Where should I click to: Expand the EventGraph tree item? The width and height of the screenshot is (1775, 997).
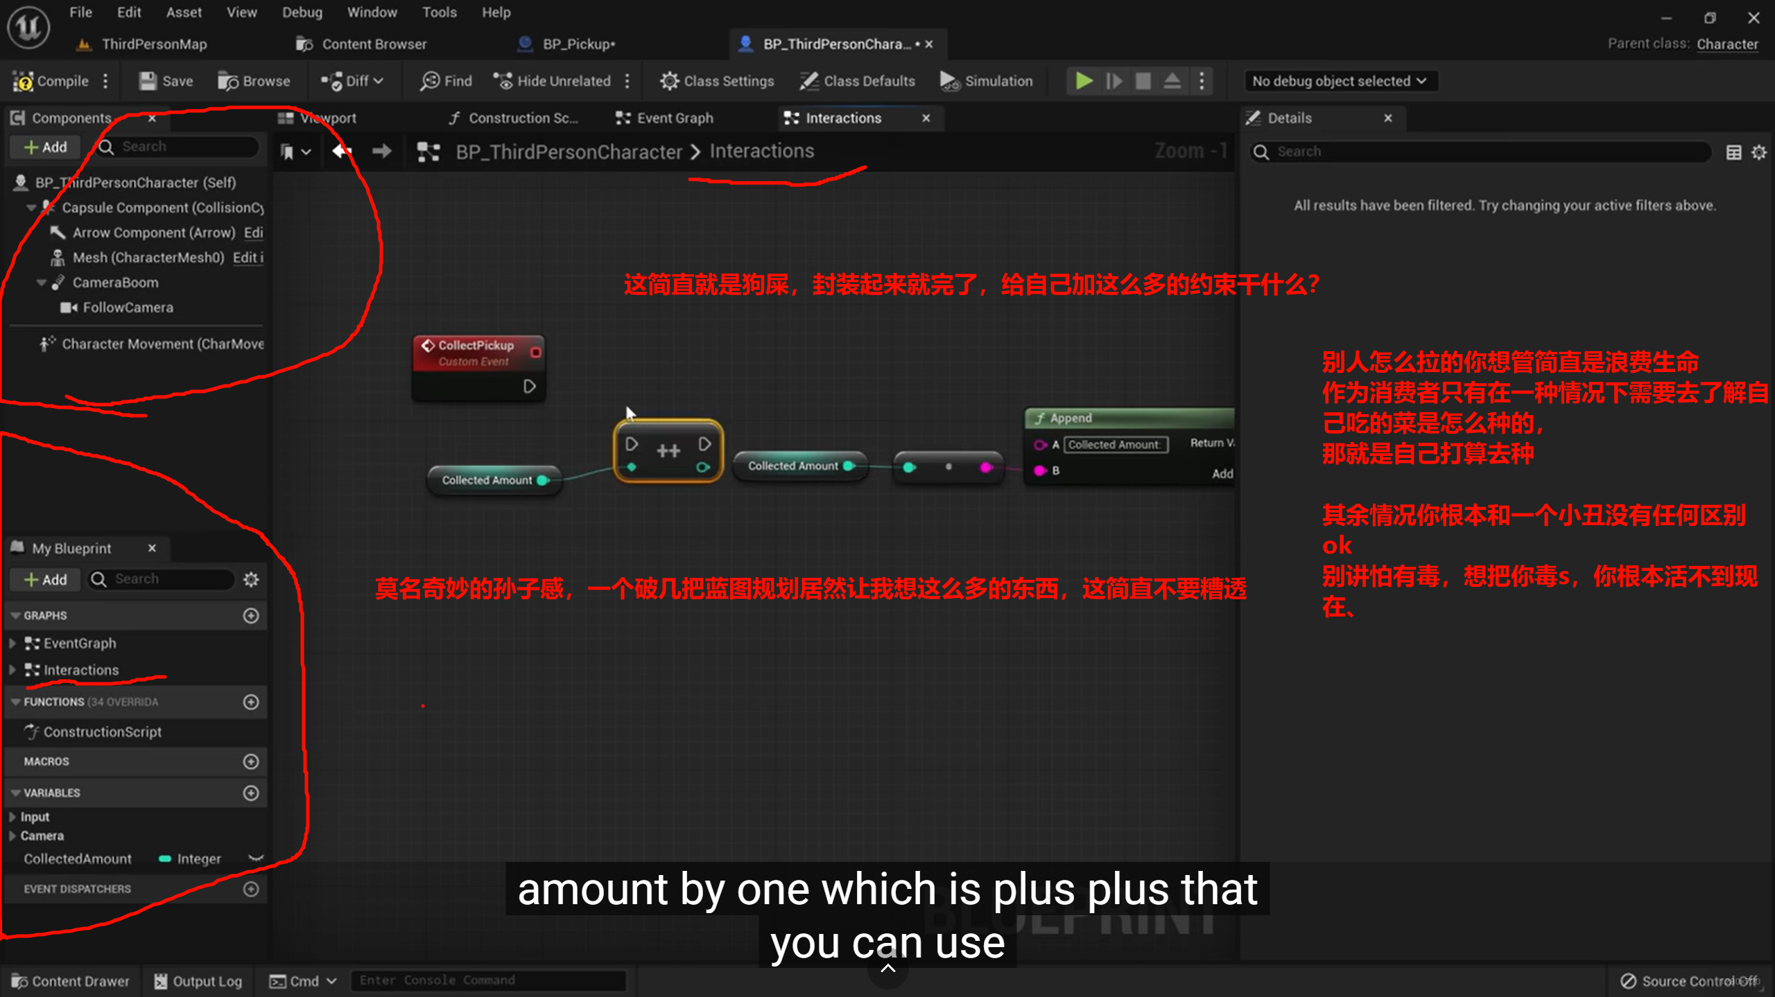pyautogui.click(x=12, y=643)
